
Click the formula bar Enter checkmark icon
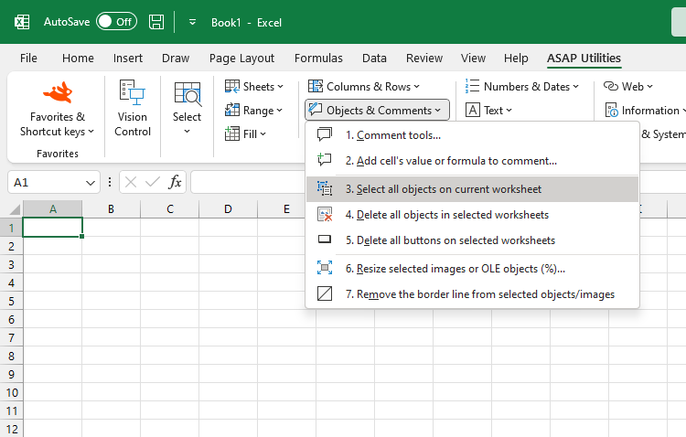pyautogui.click(x=152, y=182)
